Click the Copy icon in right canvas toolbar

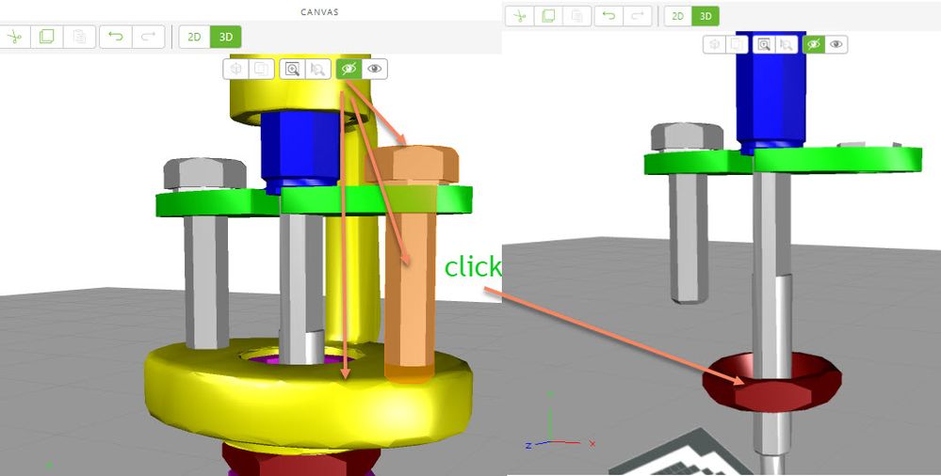(548, 16)
